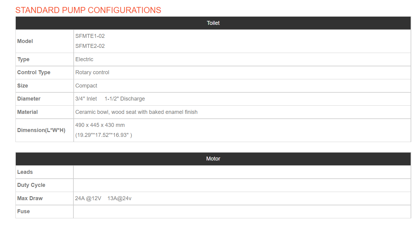Click the 3/4" Inlet diameter text
417x225 pixels.
[x=86, y=99]
